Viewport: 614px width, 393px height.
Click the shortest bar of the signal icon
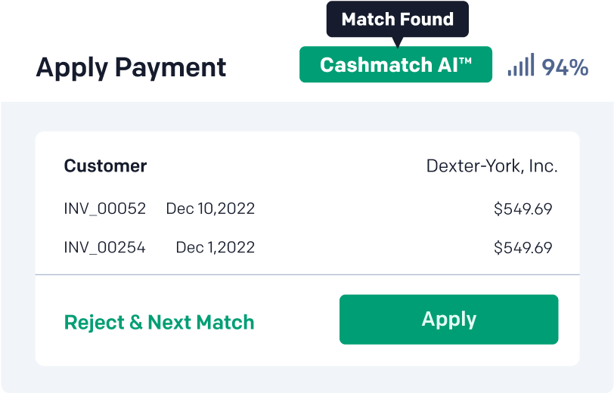[510, 73]
